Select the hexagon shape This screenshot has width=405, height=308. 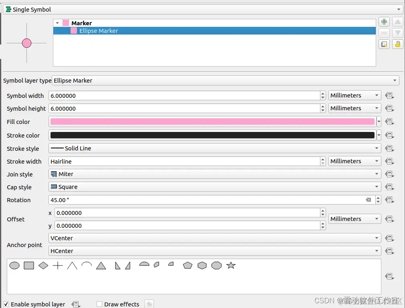point(202,265)
